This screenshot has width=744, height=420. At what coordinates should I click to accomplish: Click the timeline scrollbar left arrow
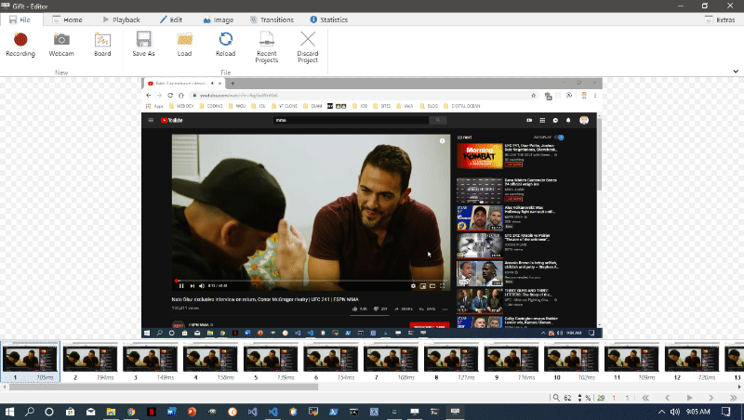coord(5,387)
